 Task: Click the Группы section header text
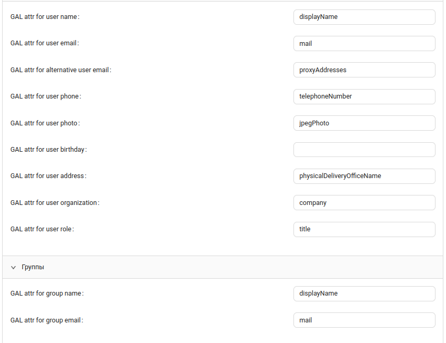[x=33, y=268]
